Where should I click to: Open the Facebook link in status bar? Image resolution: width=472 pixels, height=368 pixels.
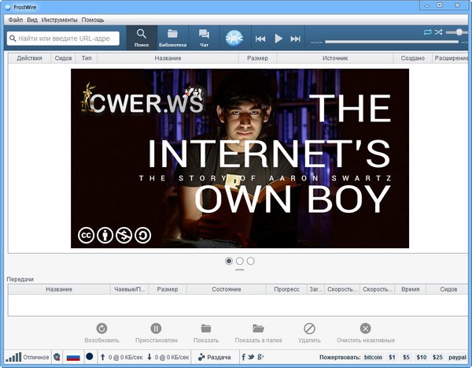242,357
